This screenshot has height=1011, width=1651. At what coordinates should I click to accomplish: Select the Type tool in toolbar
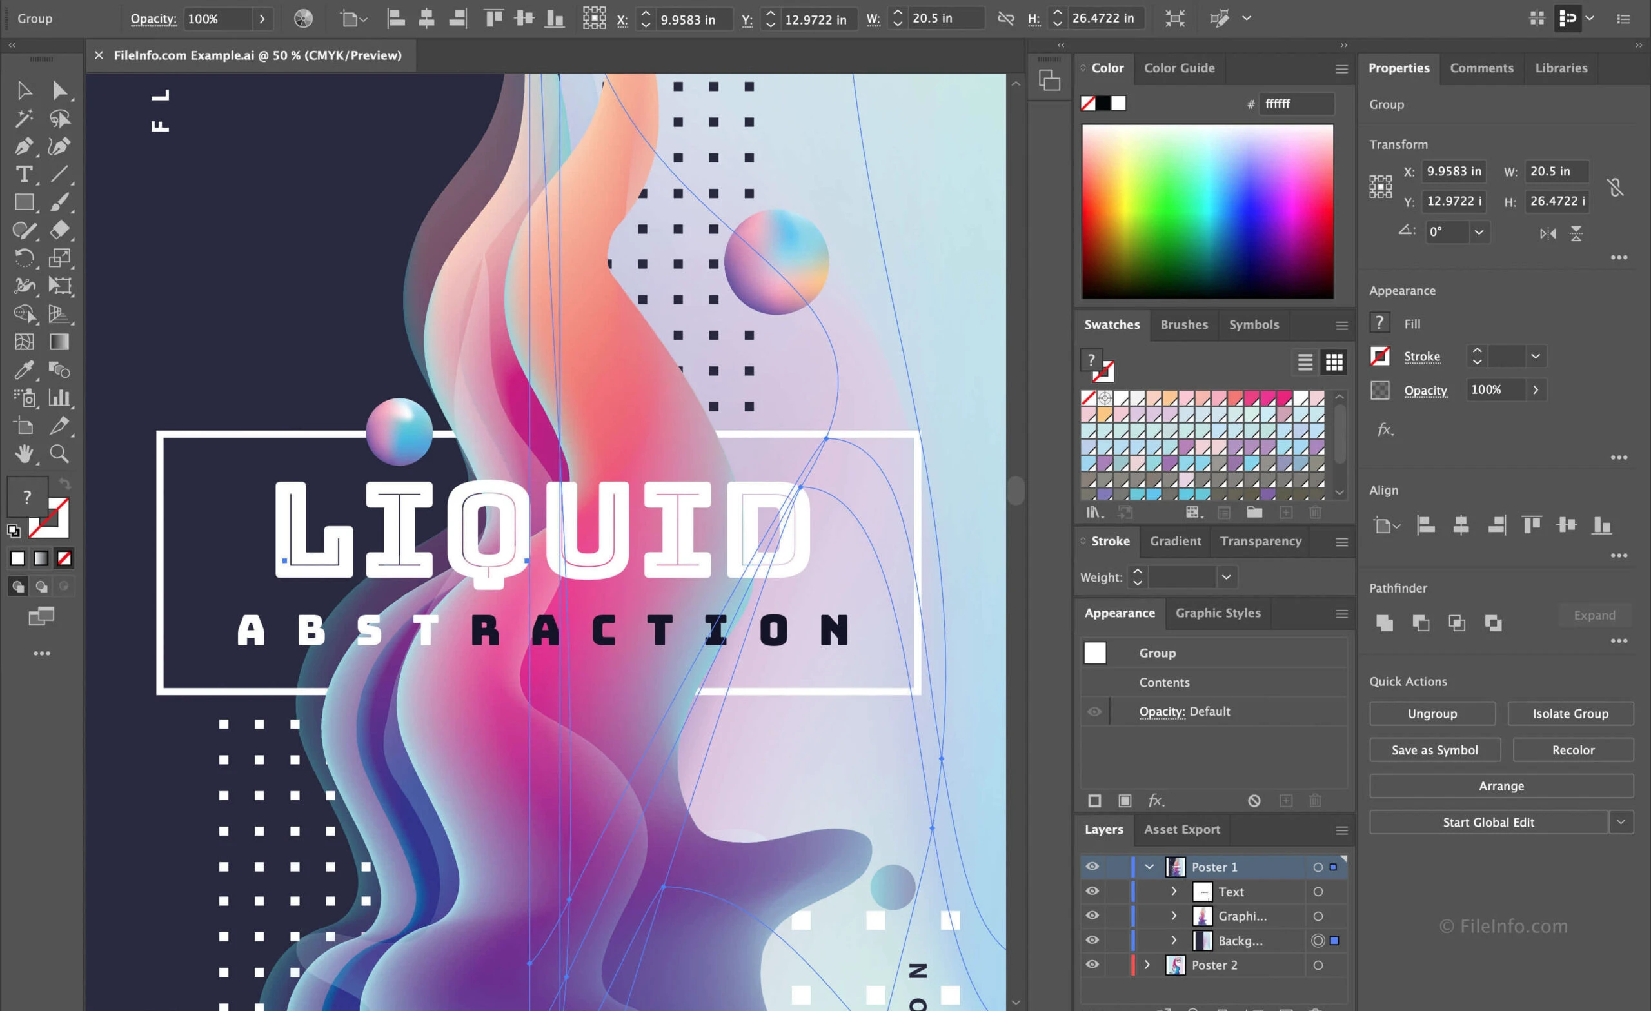[x=23, y=173]
